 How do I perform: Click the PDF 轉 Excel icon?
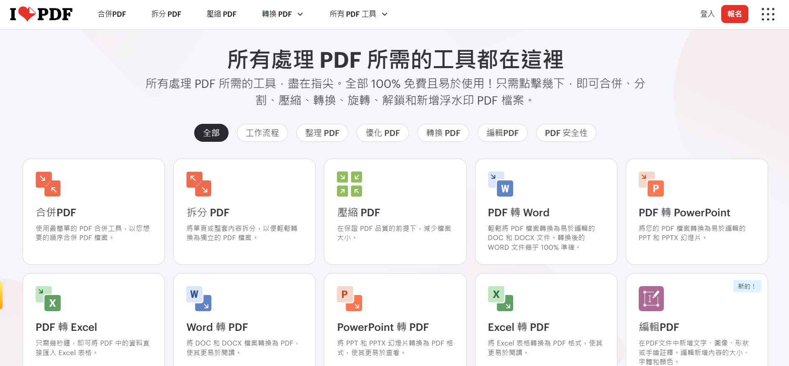pyautogui.click(x=48, y=299)
